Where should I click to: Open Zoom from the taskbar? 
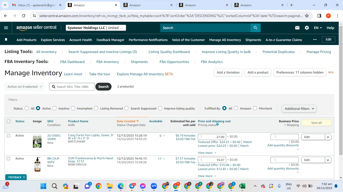tap(154, 186)
